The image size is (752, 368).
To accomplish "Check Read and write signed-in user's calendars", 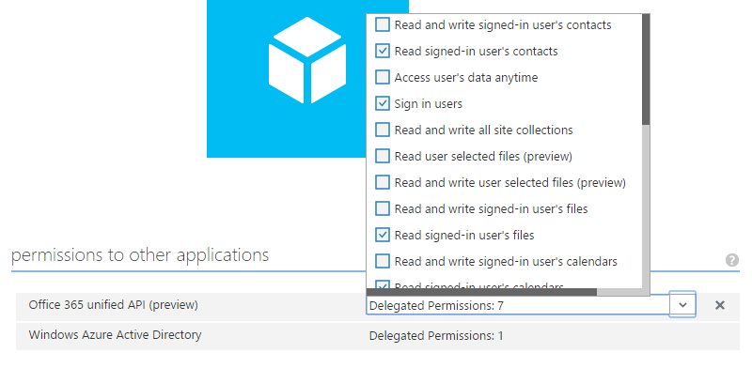I will (x=383, y=262).
